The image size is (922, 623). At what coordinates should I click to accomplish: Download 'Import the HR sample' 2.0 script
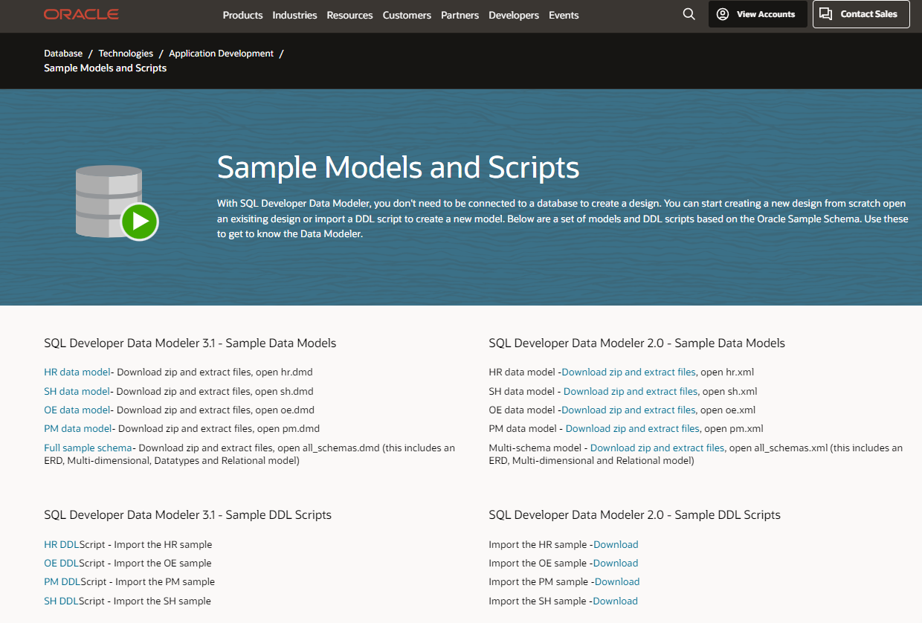[x=616, y=544]
